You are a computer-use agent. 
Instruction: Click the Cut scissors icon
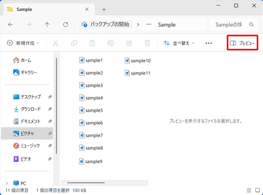click(56, 43)
